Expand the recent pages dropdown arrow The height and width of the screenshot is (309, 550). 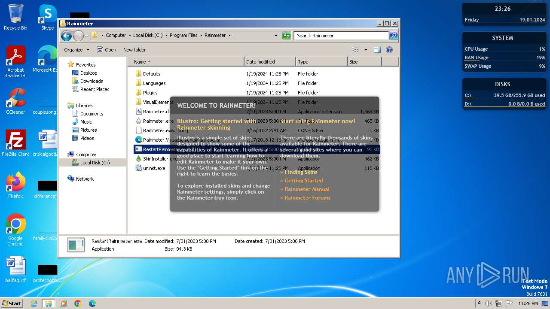click(86, 36)
